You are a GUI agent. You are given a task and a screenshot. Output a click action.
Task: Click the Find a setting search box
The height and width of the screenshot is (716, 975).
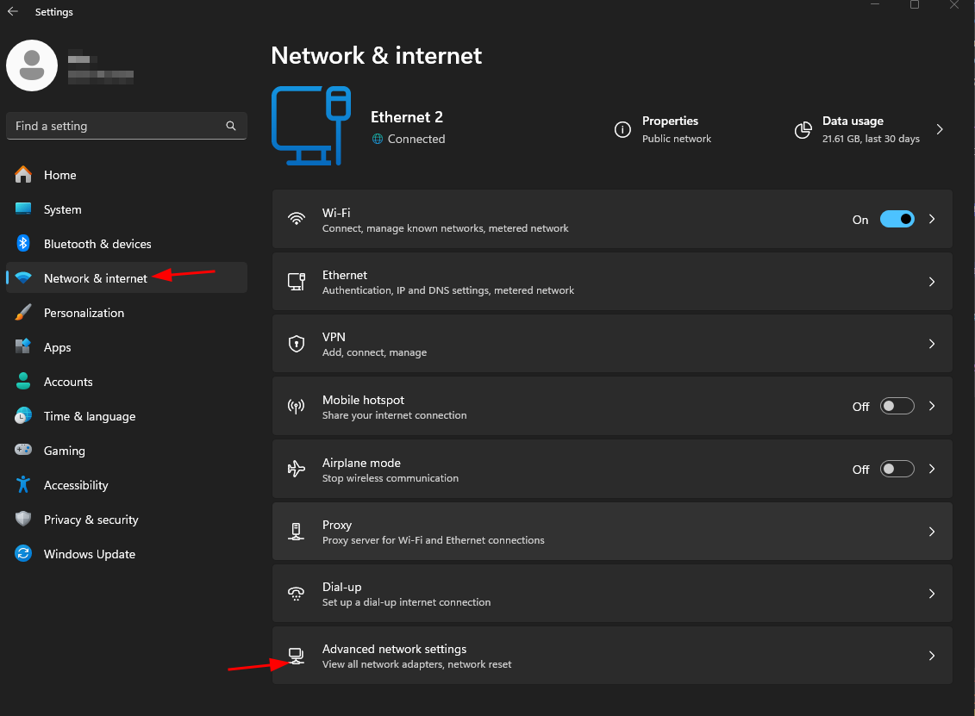click(x=116, y=126)
